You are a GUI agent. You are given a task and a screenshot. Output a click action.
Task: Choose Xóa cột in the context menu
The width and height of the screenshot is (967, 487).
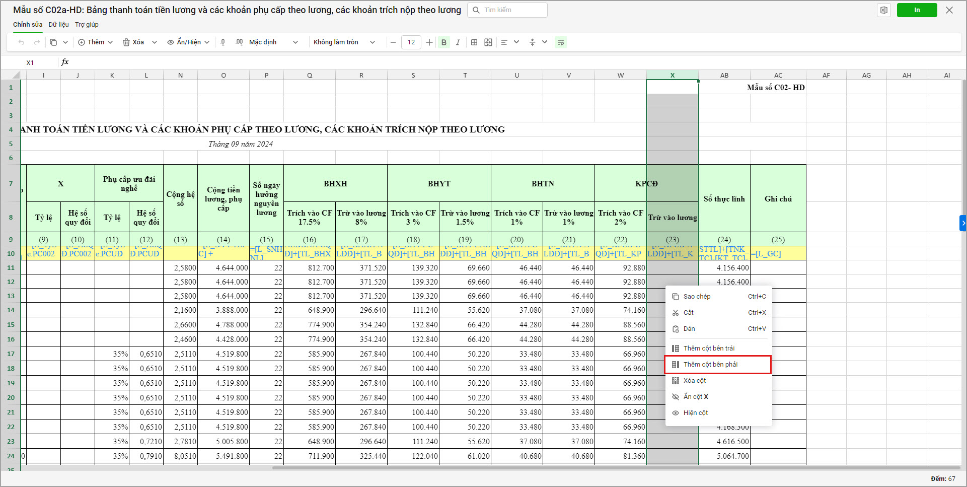694,381
